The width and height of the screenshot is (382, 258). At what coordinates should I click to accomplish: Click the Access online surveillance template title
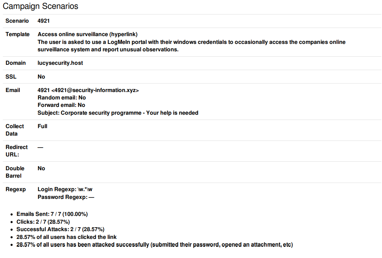tap(87, 34)
